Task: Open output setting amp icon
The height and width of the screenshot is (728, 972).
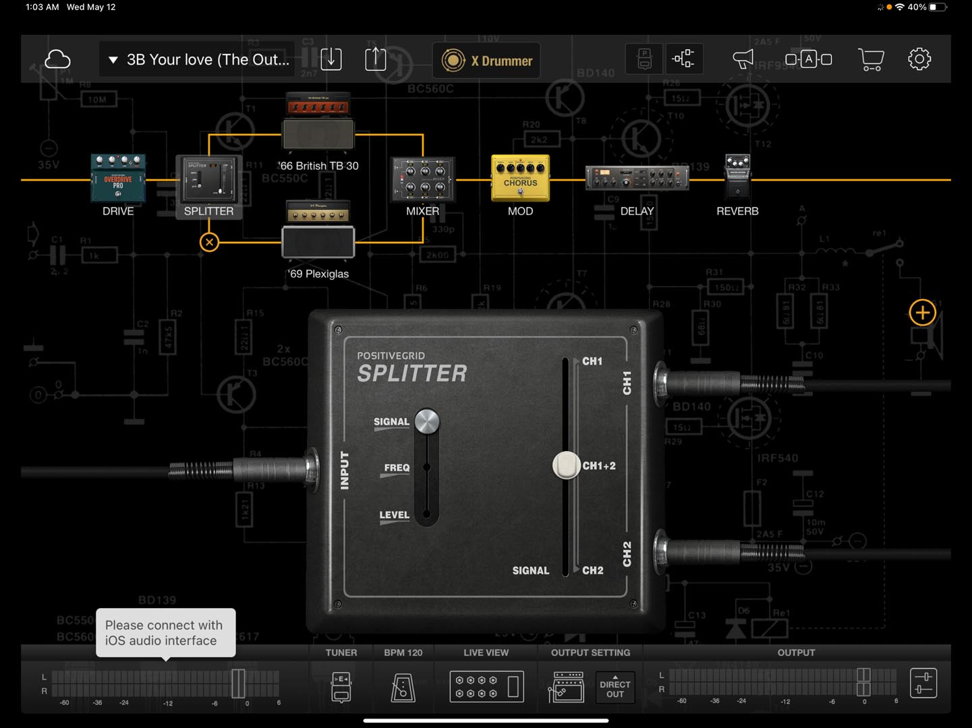Action: pyautogui.click(x=567, y=687)
